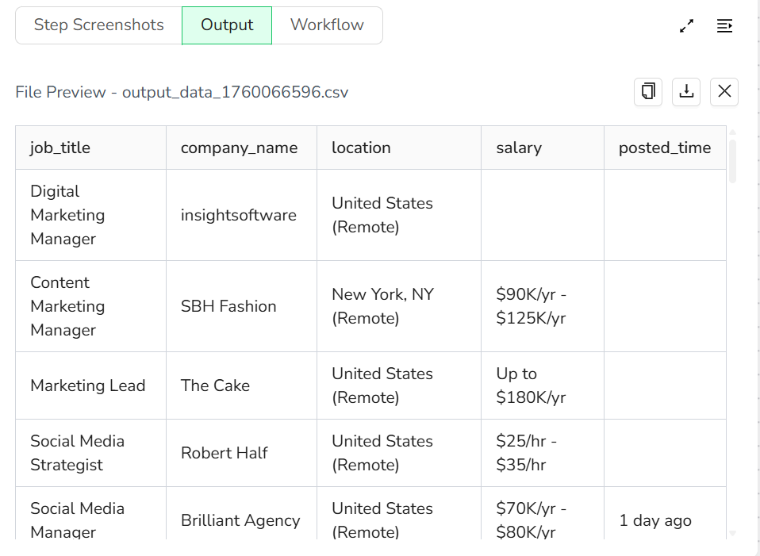Download the output_data CSV file
This screenshot has width=760, height=556.
686,92
